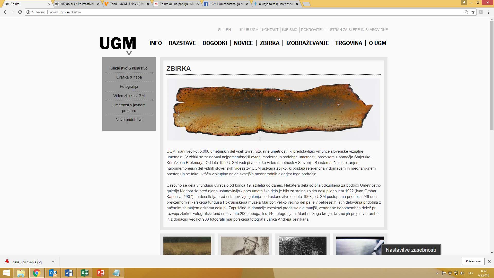
Task: Click the Chrome taskbar icon
Action: pos(37,273)
